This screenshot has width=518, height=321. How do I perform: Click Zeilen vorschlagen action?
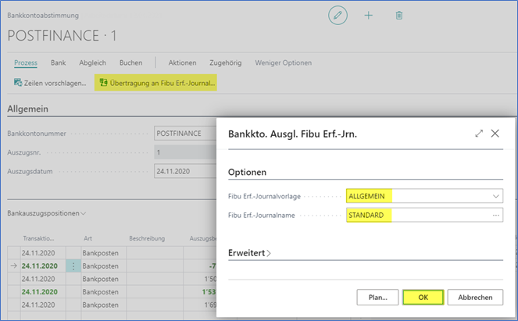[50, 83]
